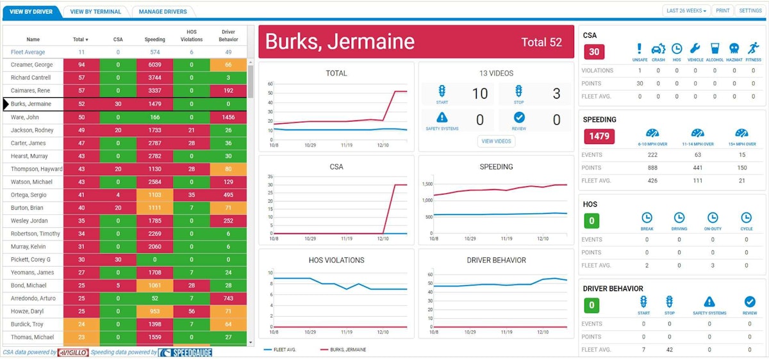
Task: Click the Alcohol glass icon
Action: pos(715,49)
